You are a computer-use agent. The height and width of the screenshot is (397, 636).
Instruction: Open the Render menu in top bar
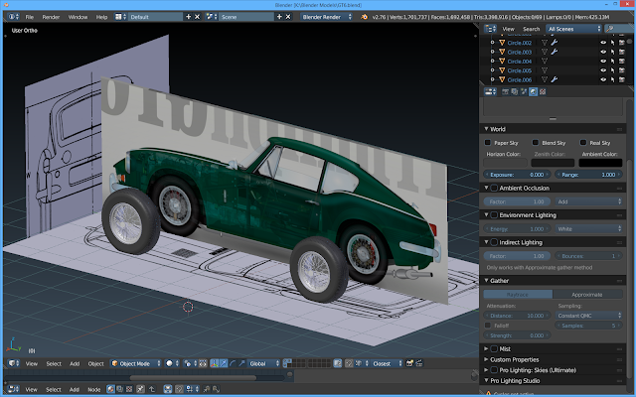[x=51, y=17]
